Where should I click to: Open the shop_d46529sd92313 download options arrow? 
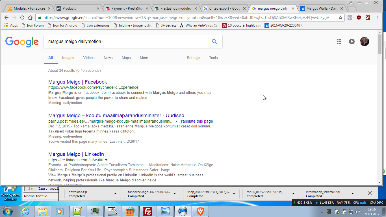tap(234, 194)
